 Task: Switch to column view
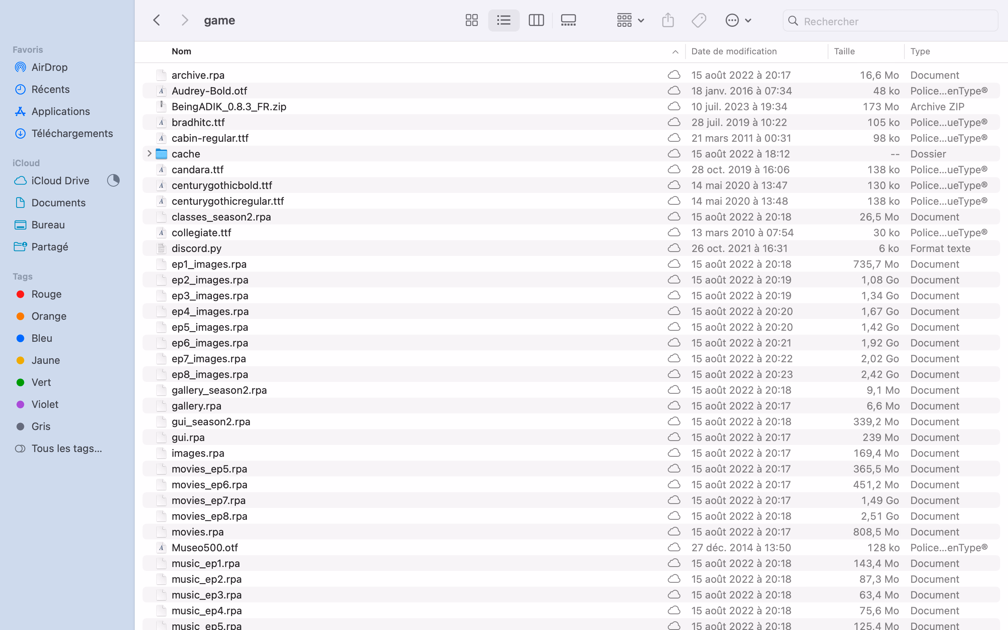click(x=536, y=20)
